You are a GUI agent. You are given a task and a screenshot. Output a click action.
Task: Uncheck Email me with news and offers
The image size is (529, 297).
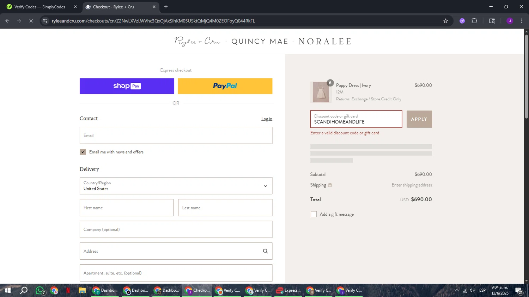[83, 152]
